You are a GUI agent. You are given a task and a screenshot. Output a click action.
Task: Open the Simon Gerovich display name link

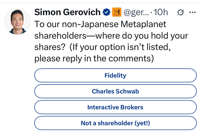click(x=67, y=12)
